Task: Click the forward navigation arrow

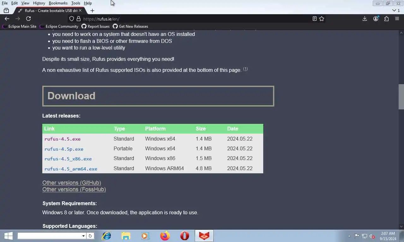Action: (18, 19)
